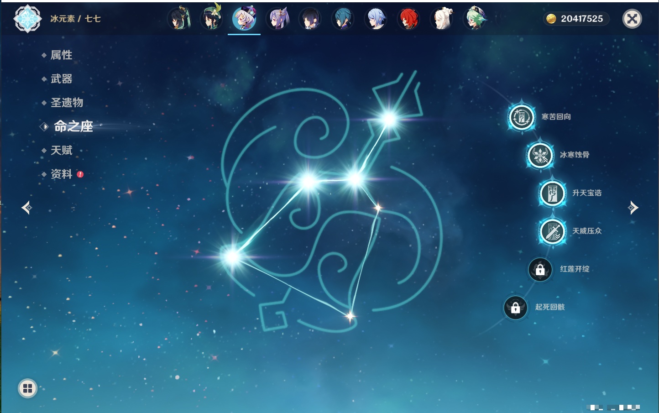Open the 资料 profile page
The width and height of the screenshot is (659, 413).
point(61,174)
